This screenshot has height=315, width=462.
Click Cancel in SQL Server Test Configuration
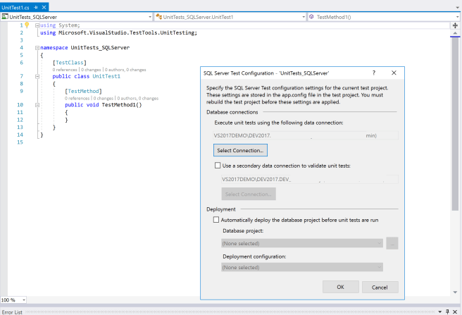[380, 287]
